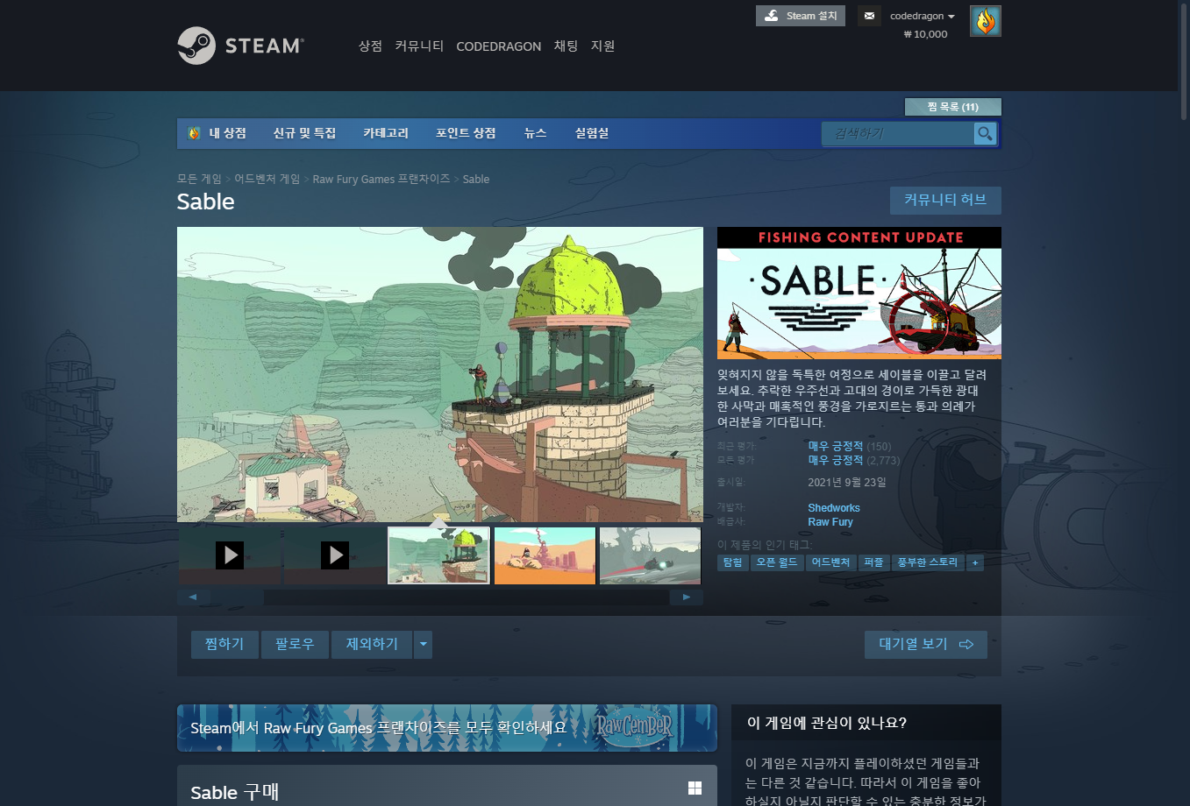Open the 포인트 상점 tab

[x=466, y=133]
